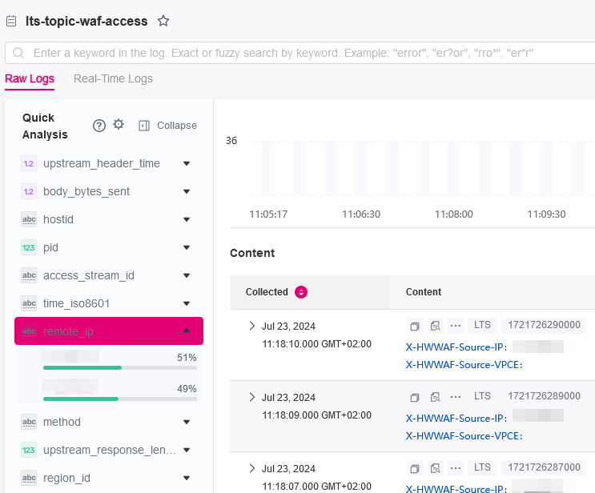The width and height of the screenshot is (595, 493).
Task: Switch to the Real-Time Logs tab
Action: (113, 78)
